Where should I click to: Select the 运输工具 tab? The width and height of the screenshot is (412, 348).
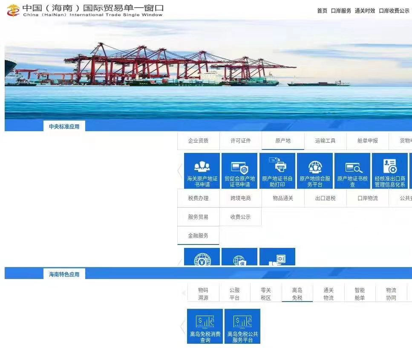(x=325, y=141)
